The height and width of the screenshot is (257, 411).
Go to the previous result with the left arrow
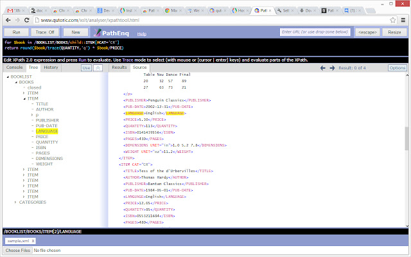coord(322,68)
